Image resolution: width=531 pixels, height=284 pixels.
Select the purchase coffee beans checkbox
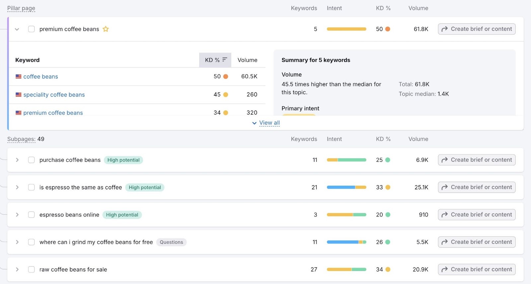pos(32,160)
